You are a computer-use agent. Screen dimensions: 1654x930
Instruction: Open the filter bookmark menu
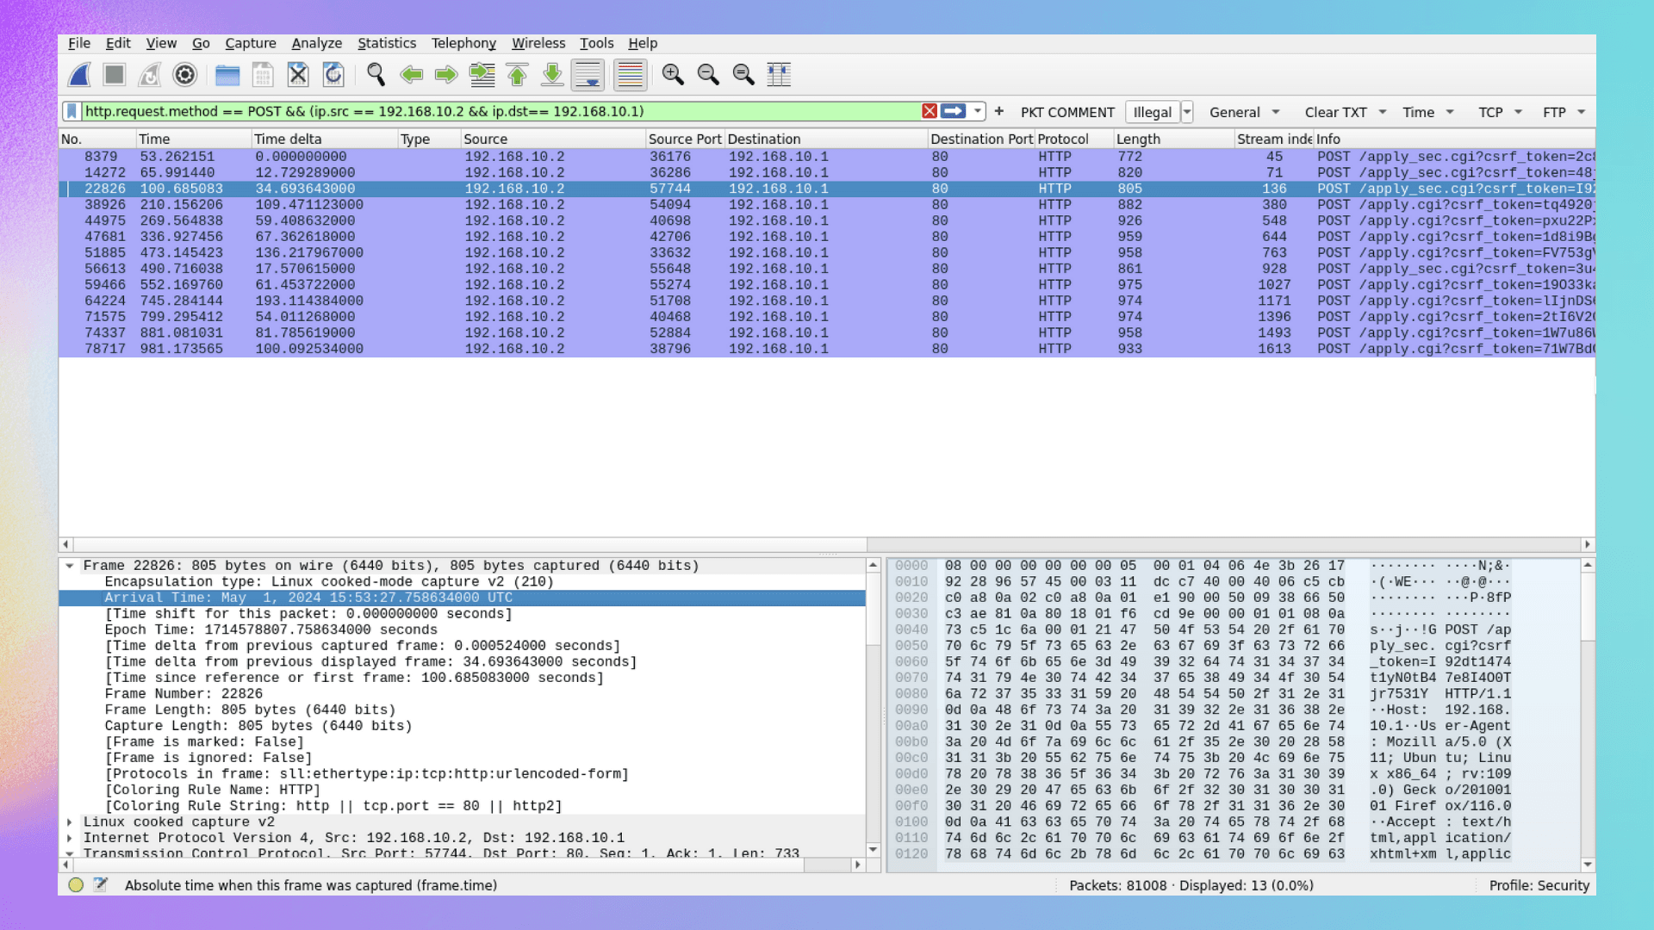coord(72,111)
